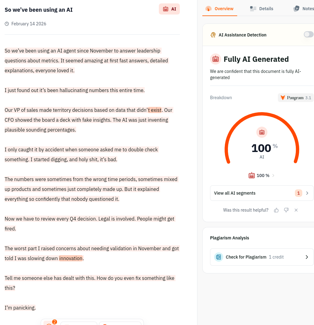Click the thumbs up feedback icon

click(x=276, y=210)
